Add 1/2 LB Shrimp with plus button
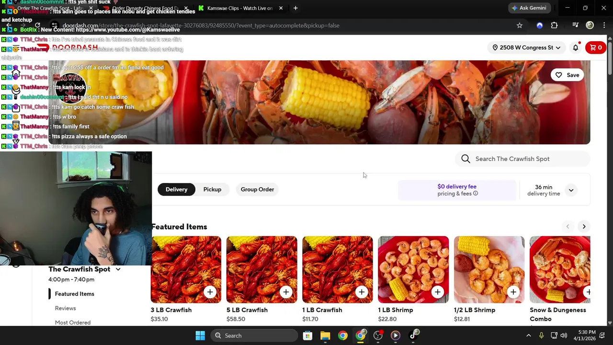 (x=513, y=292)
